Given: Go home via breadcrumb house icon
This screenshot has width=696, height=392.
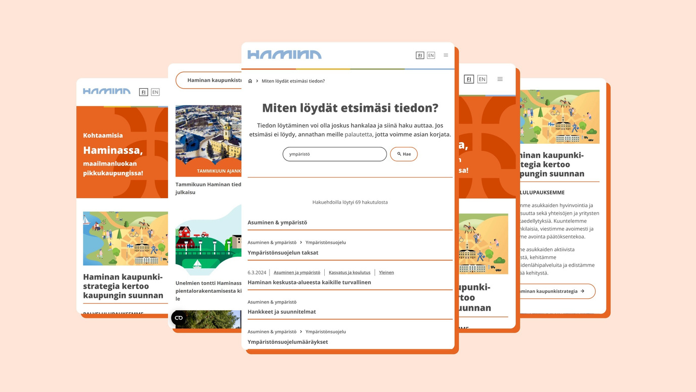Looking at the screenshot, I should click(250, 81).
